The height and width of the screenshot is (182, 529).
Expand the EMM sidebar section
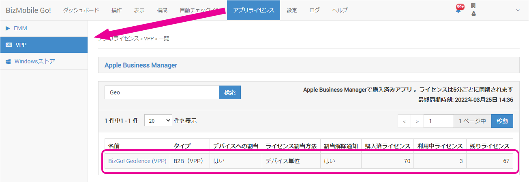click(8, 28)
